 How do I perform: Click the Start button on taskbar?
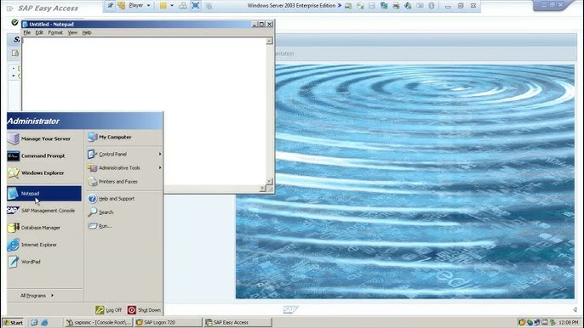click(14, 322)
